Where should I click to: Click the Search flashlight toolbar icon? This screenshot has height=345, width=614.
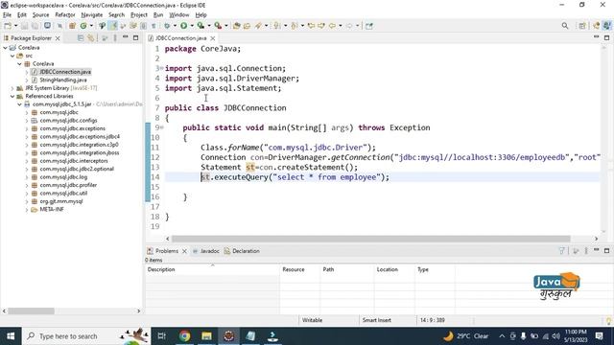[258, 26]
